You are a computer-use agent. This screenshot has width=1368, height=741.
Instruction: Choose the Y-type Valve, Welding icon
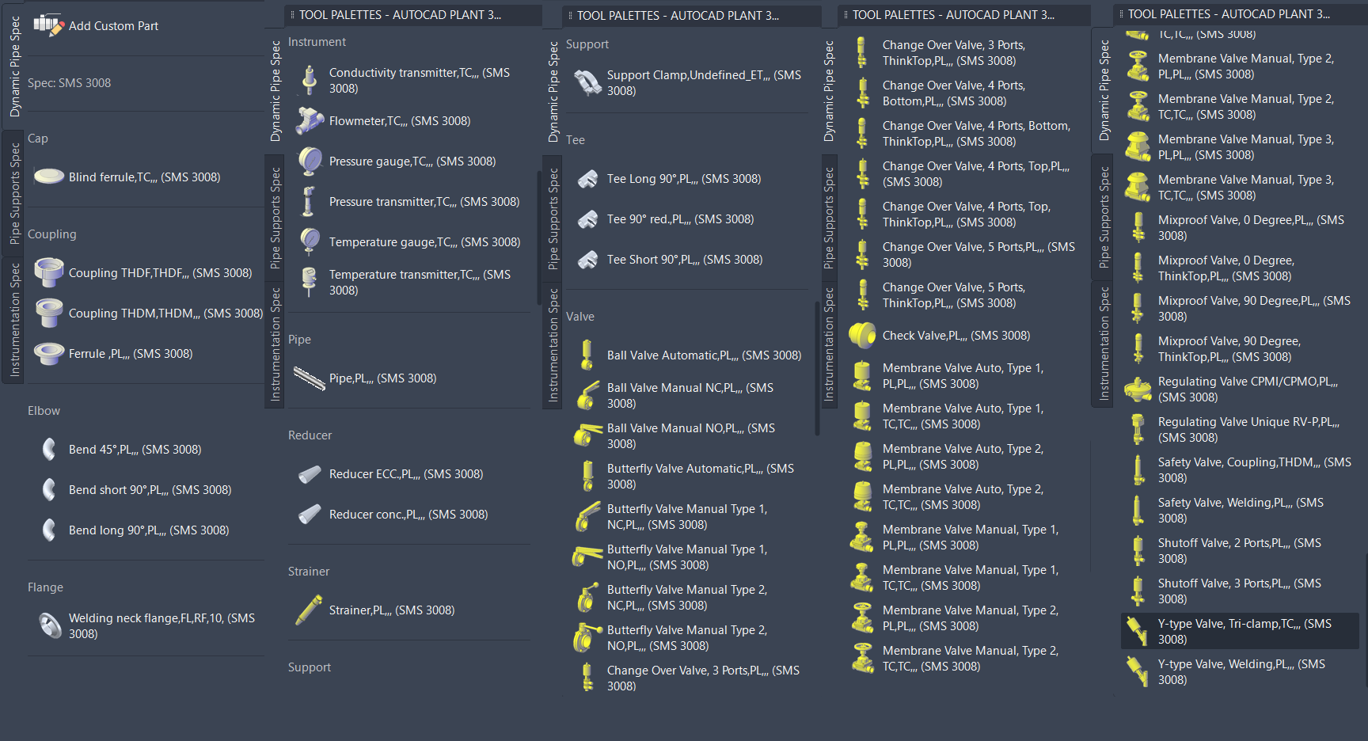[x=1138, y=671]
